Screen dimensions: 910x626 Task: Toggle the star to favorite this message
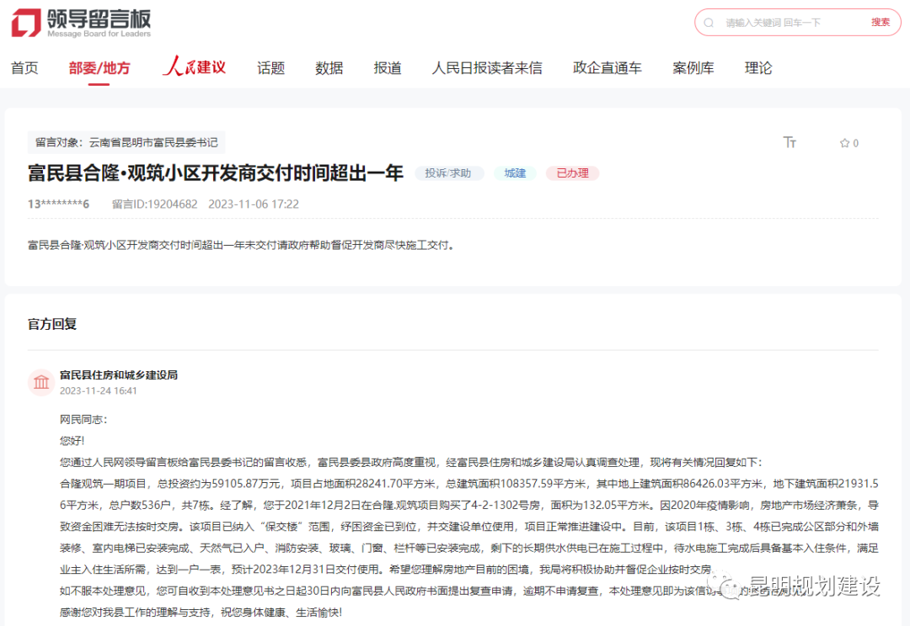843,143
